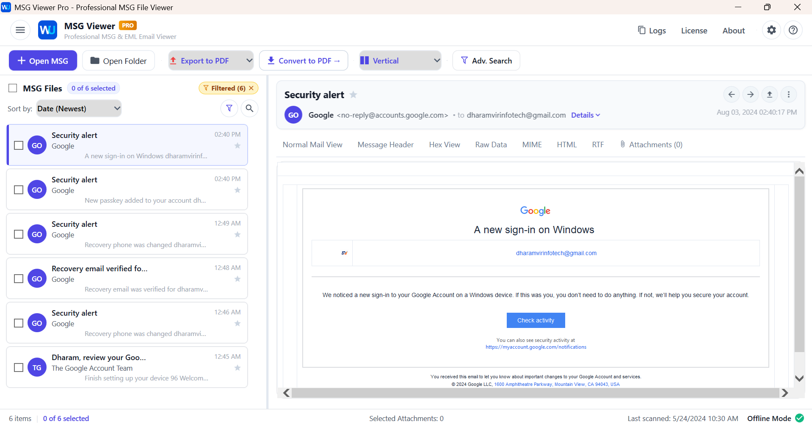The image size is (812, 424).
Task: Open the hamburger navigation menu
Action: click(x=20, y=30)
